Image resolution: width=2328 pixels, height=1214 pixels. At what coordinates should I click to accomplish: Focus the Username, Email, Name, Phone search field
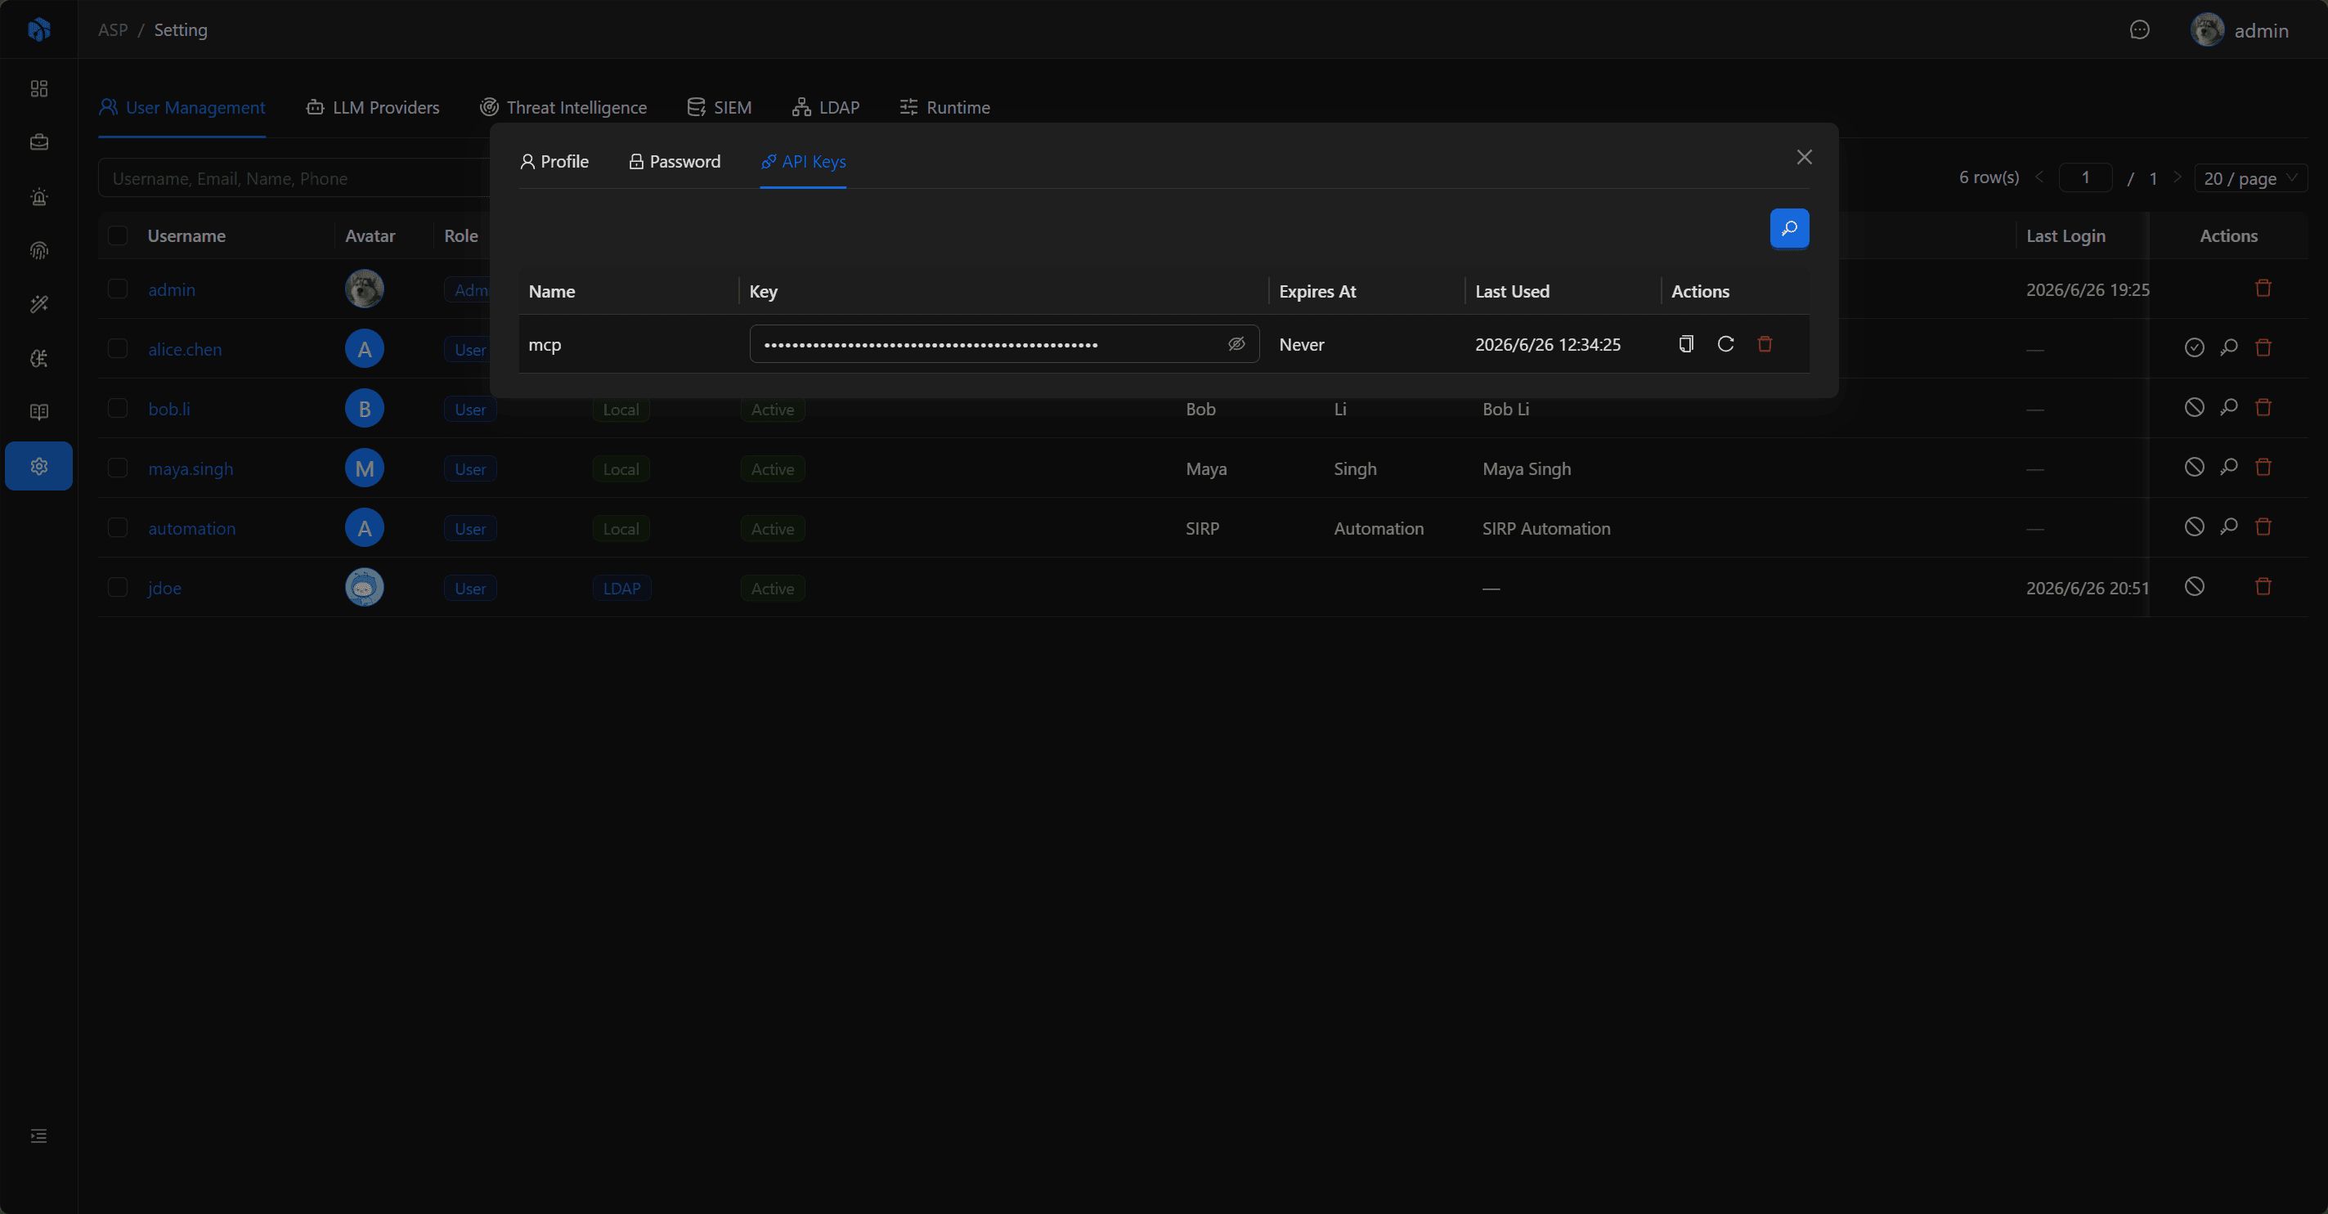[x=294, y=178]
